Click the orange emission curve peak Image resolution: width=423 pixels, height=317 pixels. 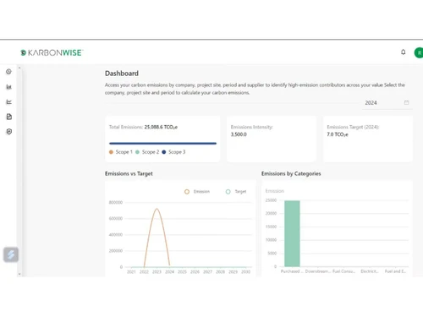tap(157, 209)
